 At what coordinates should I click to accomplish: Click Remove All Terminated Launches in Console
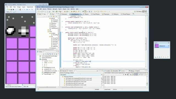[x=128, y=75]
